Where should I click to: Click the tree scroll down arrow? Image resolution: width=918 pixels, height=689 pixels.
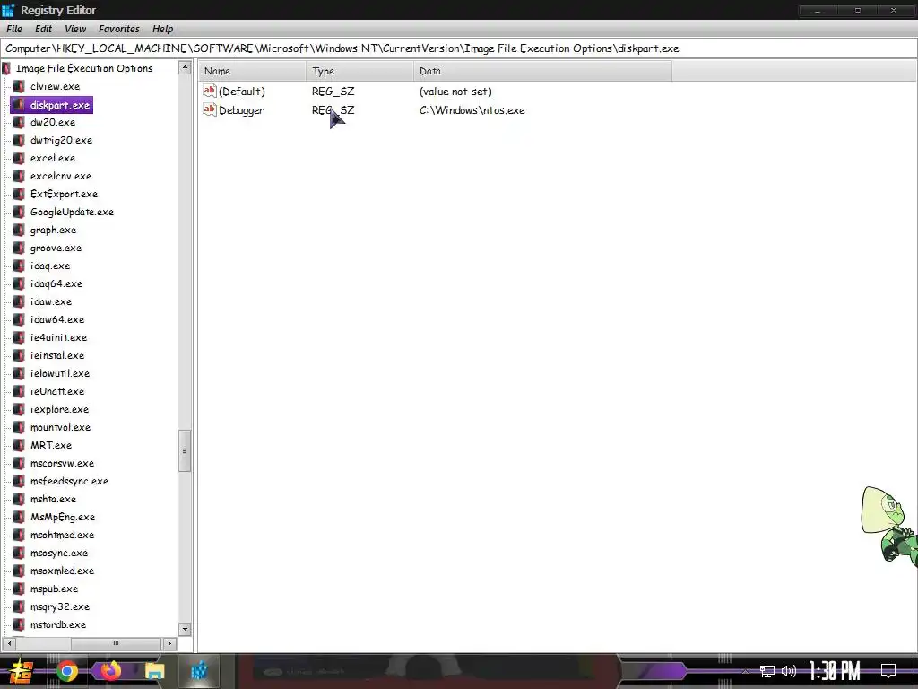pos(185,629)
